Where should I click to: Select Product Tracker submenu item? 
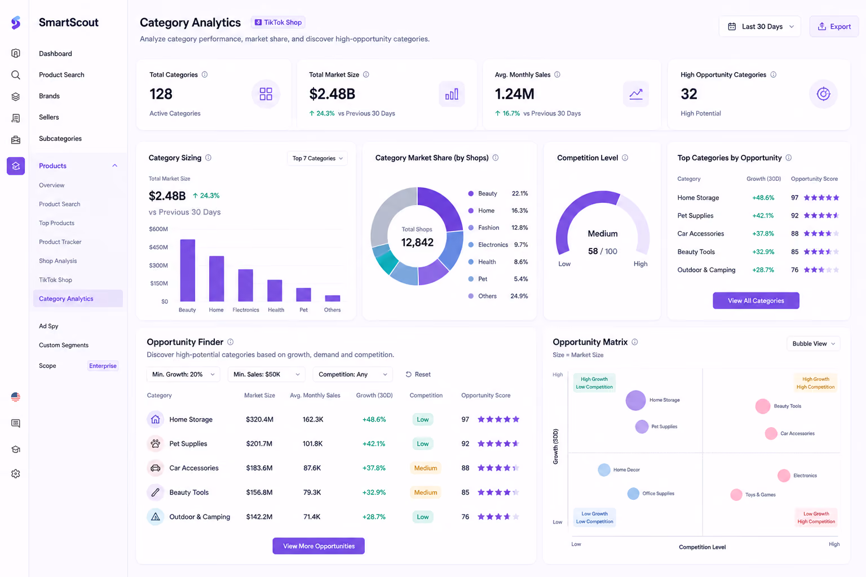(60, 242)
